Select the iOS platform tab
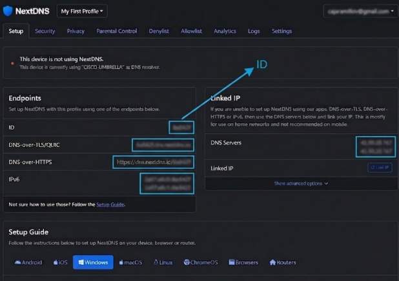The image size is (399, 281). pyautogui.click(x=60, y=262)
